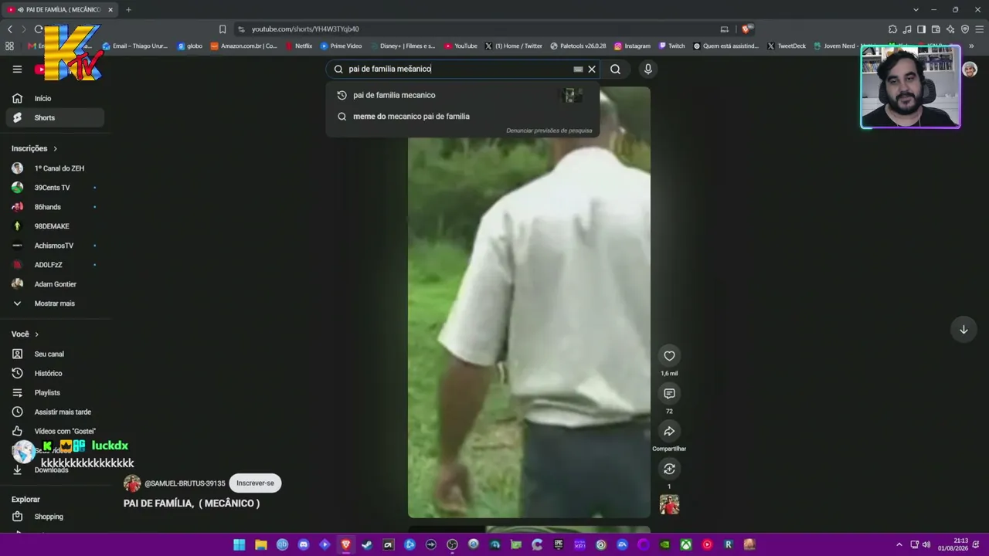Screen dimensions: 989x556
Task: Open the Twitch bookmark
Action: pyautogui.click(x=671, y=46)
